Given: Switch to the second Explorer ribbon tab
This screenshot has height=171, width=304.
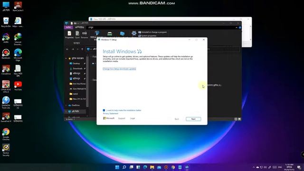Looking at the screenshot, I should [79, 28].
